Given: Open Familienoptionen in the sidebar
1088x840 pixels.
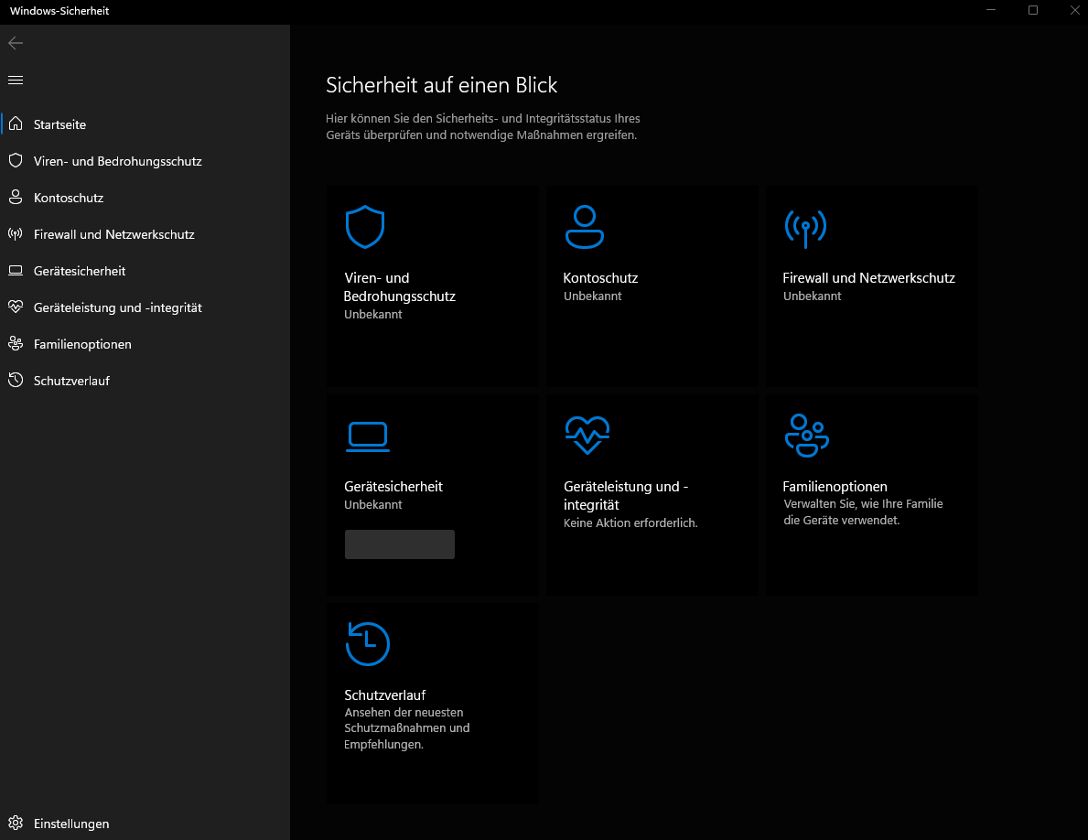Looking at the screenshot, I should point(82,344).
